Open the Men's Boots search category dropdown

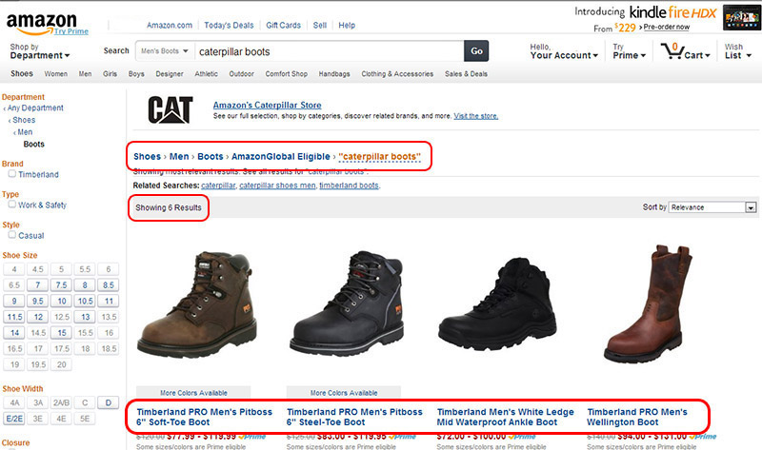coord(165,50)
